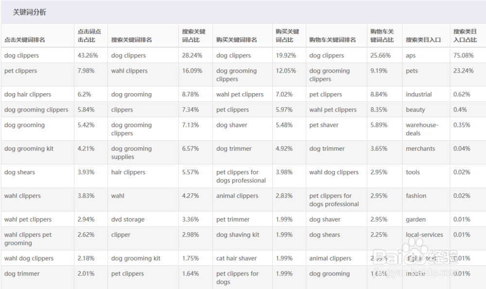
Task: Click the 43.26% click share cell
Action: [87, 55]
